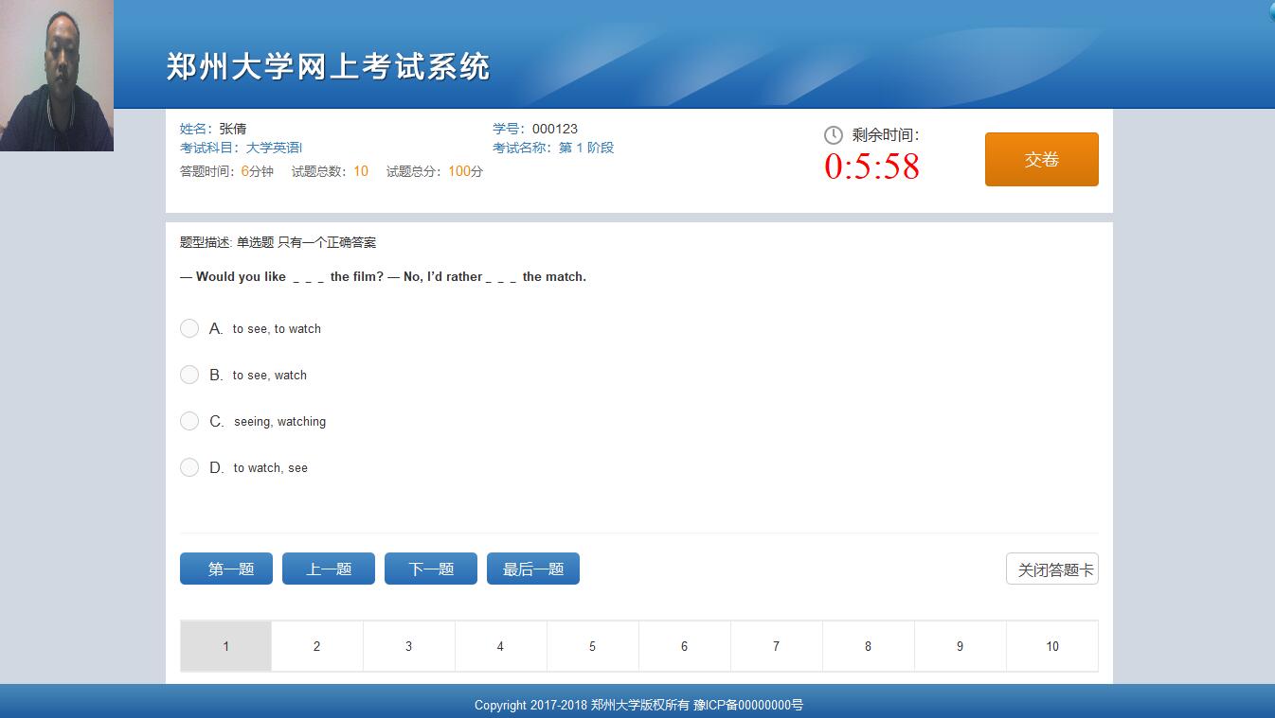Advance using the 下一题 button
1275x718 pixels.
pos(431,569)
